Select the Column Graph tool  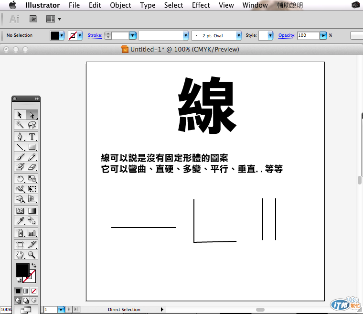(32, 233)
